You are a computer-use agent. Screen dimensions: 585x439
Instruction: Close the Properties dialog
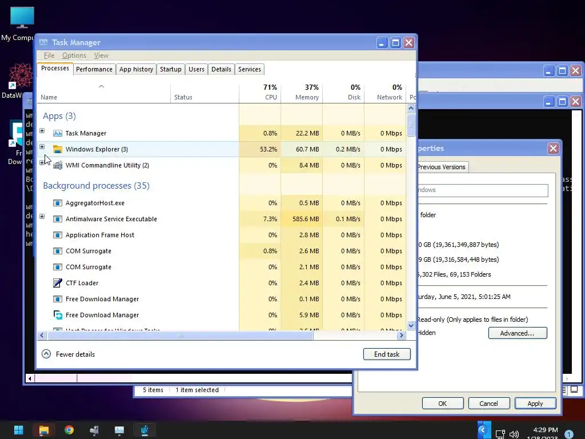[553, 148]
